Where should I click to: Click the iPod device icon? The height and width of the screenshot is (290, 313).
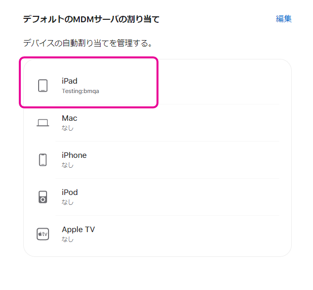point(43,197)
